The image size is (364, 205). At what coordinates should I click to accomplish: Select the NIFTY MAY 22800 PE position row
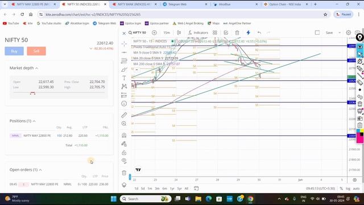(59, 136)
